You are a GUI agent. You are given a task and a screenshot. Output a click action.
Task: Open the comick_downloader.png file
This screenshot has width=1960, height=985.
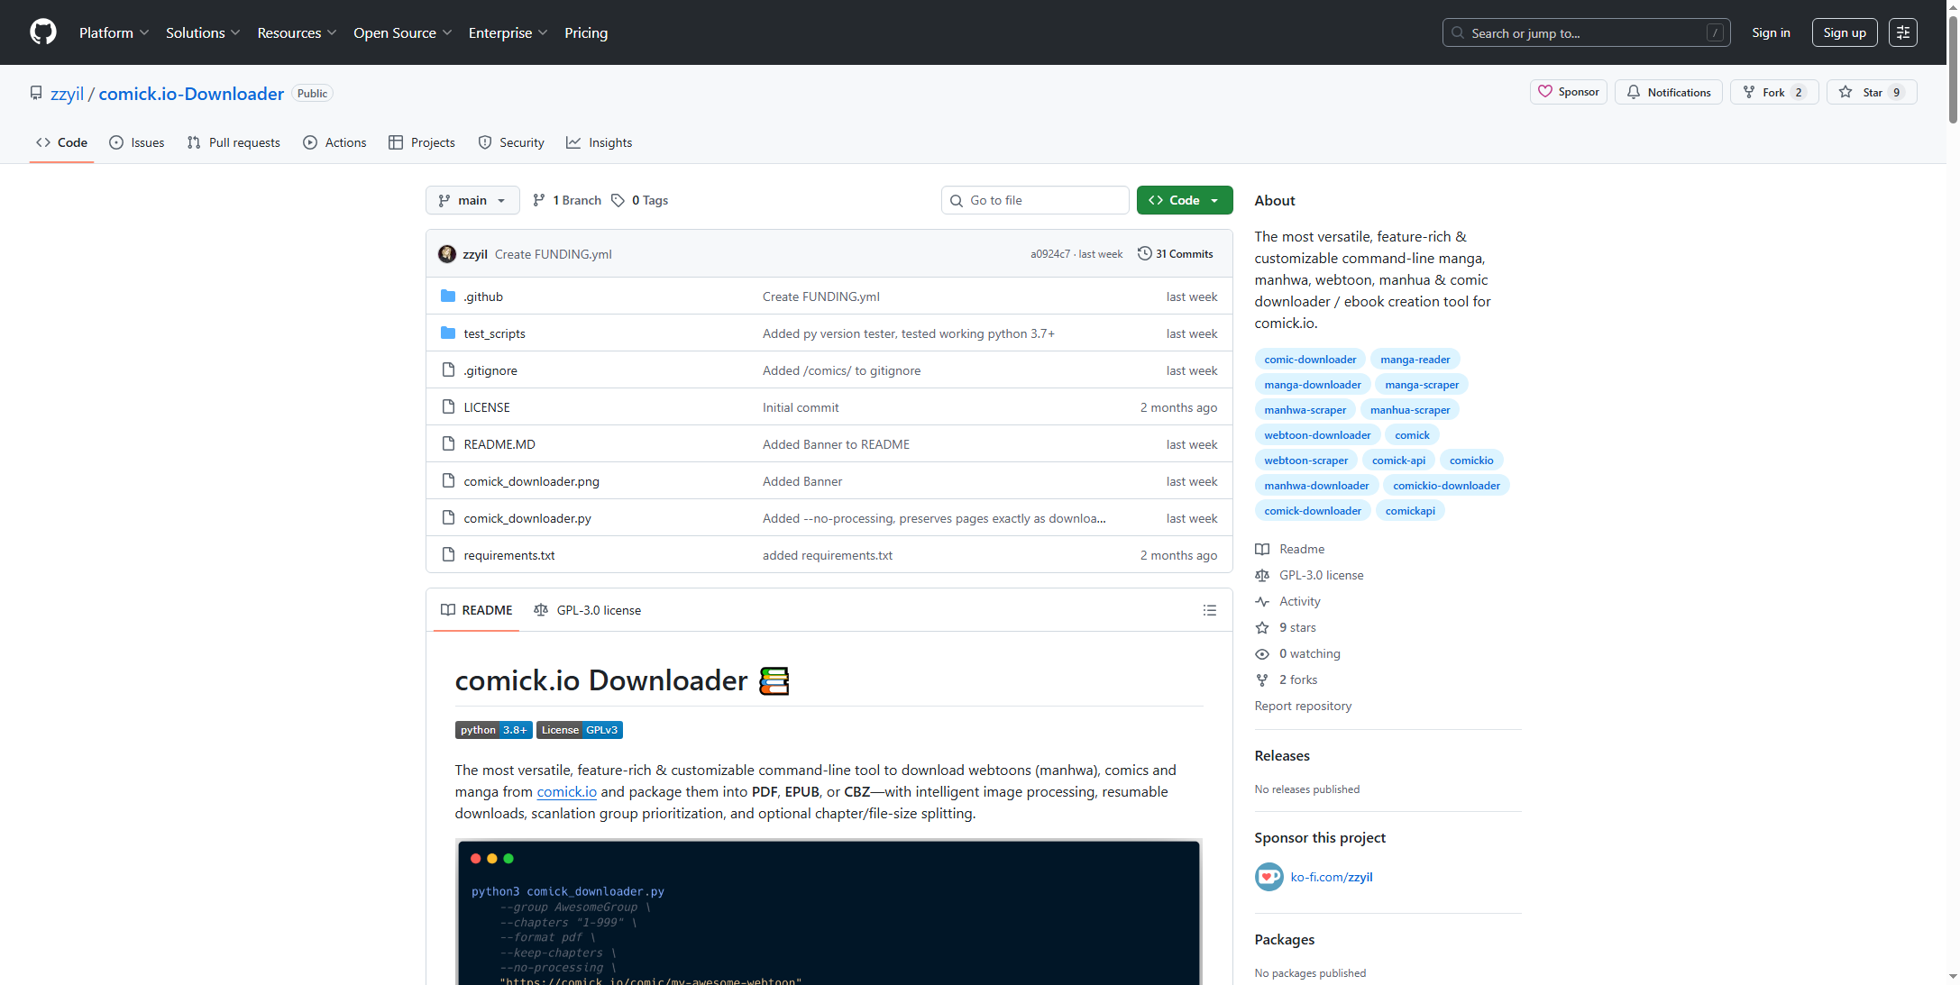[x=531, y=481]
